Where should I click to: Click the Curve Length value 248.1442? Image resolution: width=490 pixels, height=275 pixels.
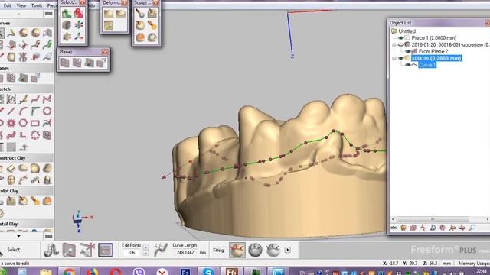point(185,253)
